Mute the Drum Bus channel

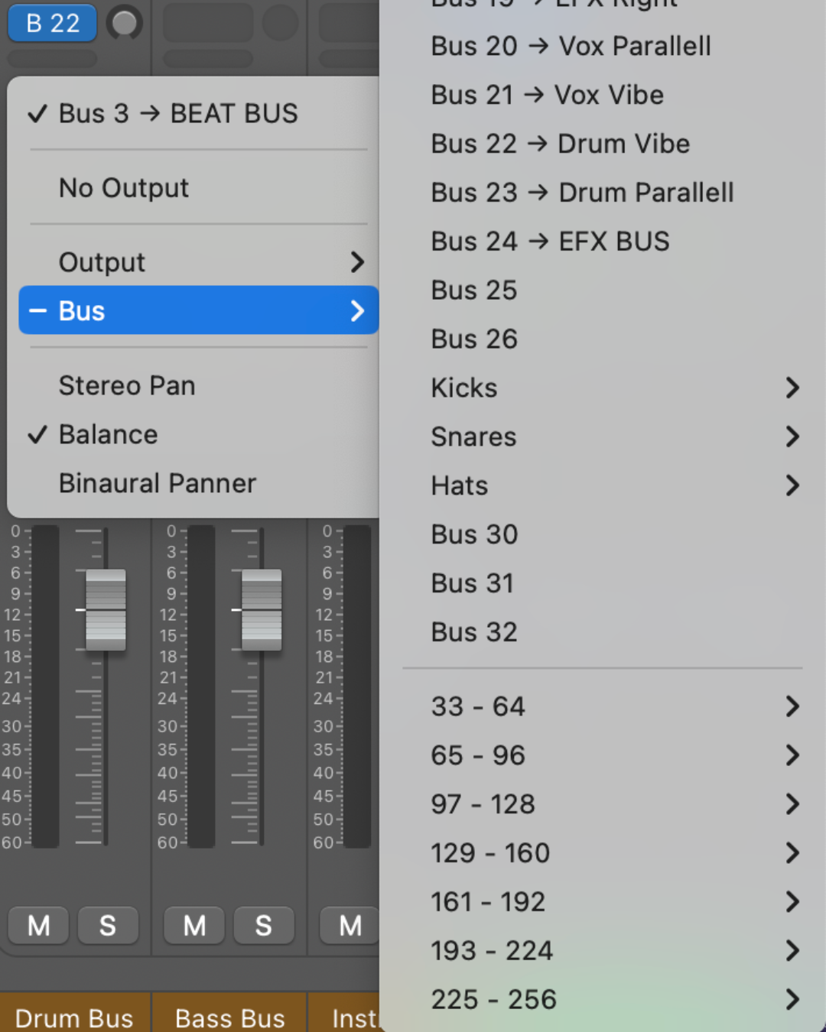pos(38,926)
